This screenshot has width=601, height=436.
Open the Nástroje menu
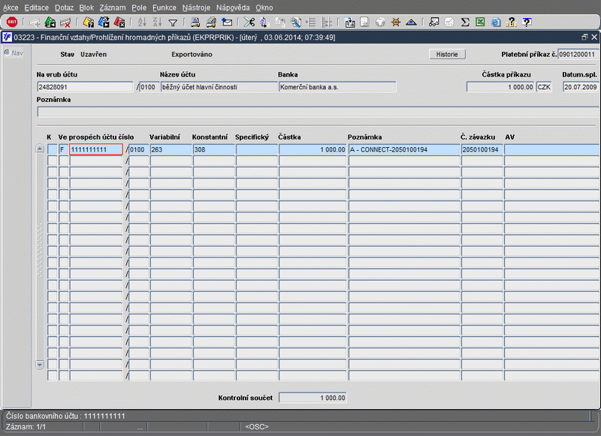196,8
